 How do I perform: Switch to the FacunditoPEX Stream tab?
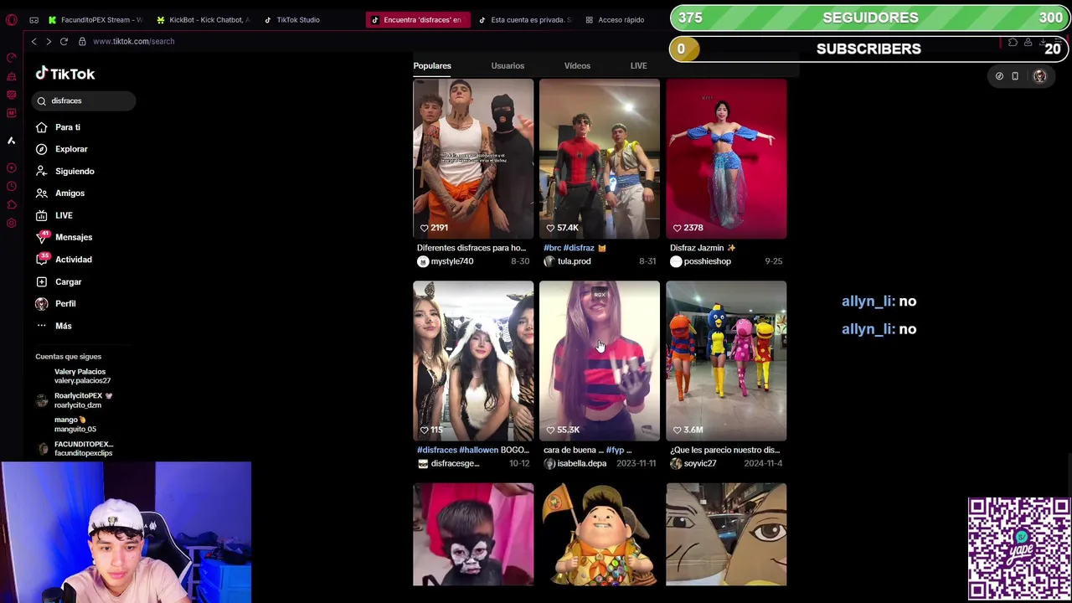point(96,19)
